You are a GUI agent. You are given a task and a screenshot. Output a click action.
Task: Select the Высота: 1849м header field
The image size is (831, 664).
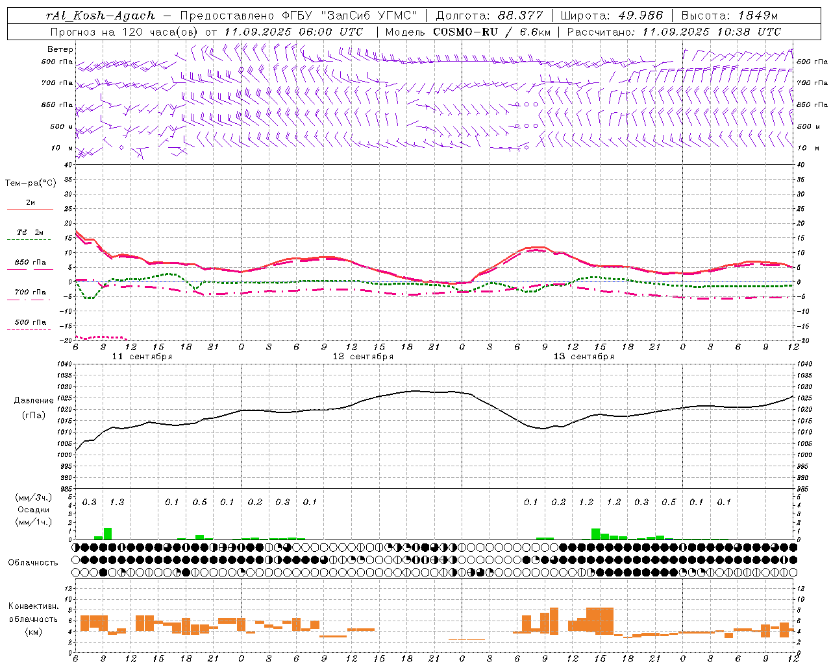pyautogui.click(x=730, y=16)
